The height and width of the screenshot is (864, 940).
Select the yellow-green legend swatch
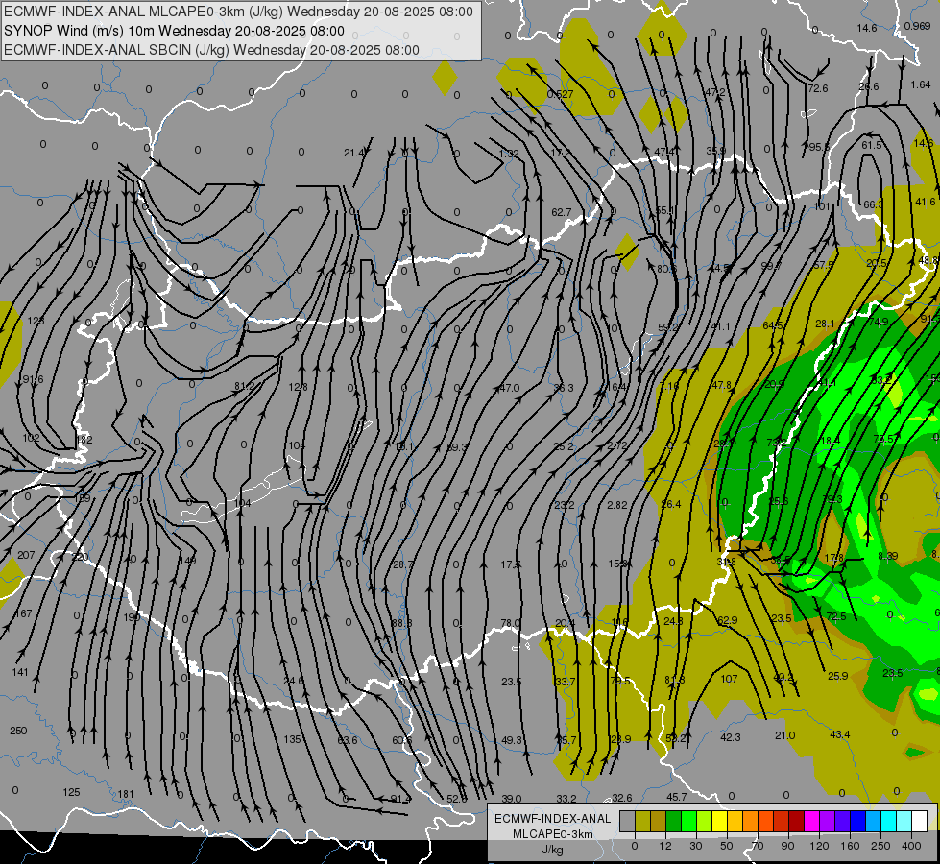click(x=704, y=821)
